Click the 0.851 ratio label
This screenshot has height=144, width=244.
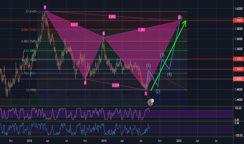click(112, 17)
